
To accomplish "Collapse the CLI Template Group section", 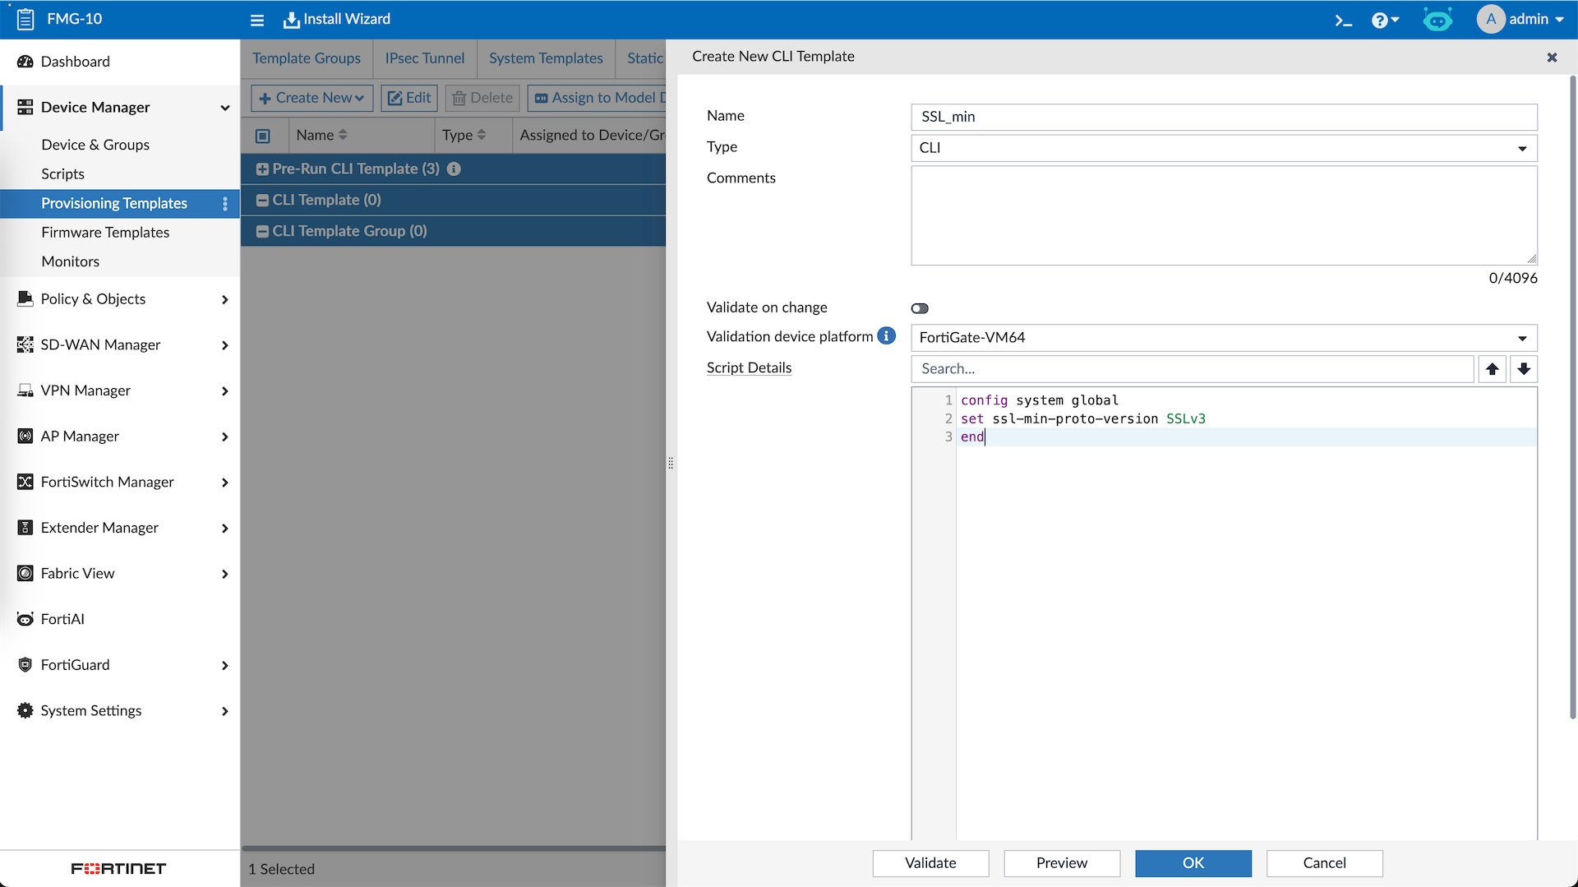I will (x=262, y=232).
